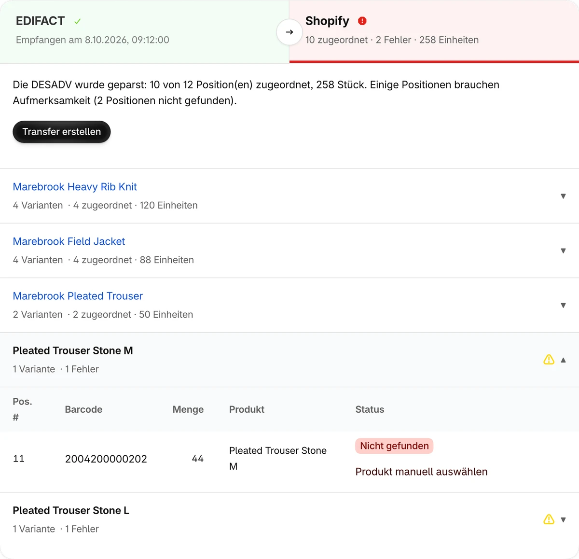Click the Barcode column header
Viewport: 579px width, 559px height.
click(83, 409)
